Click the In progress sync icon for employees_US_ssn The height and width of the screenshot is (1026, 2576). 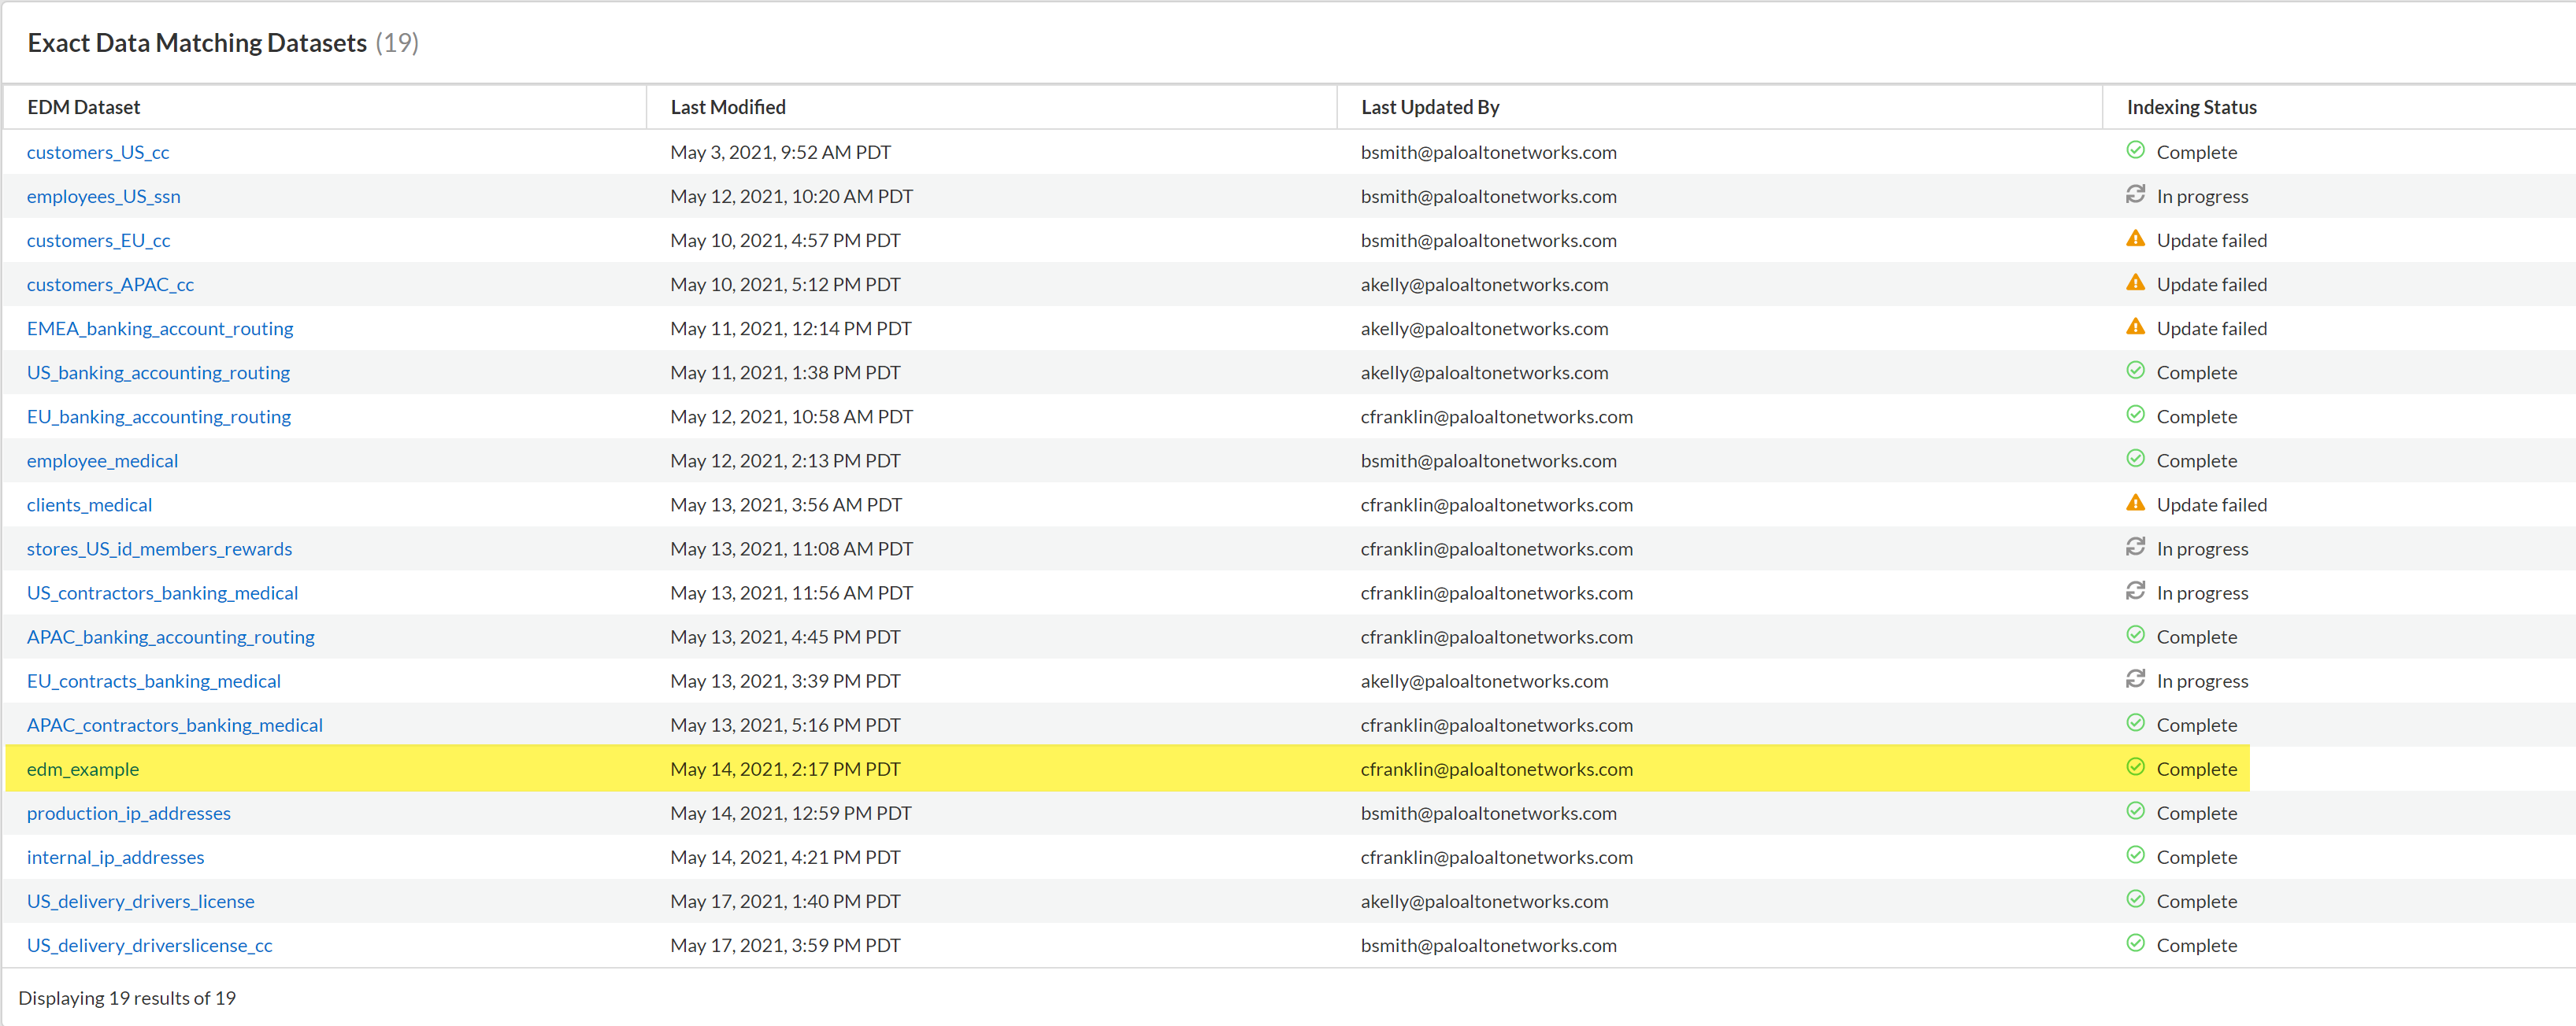coord(2135,195)
